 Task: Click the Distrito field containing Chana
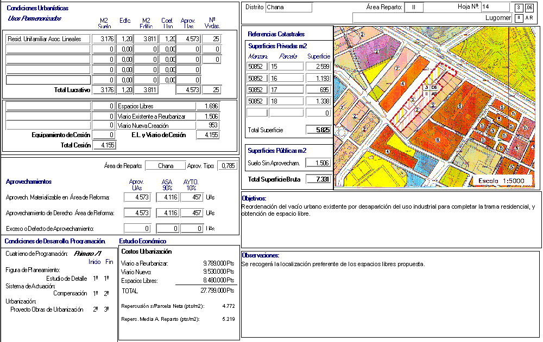pos(288,8)
